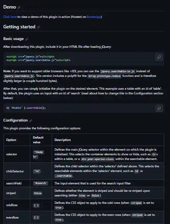The image size is (170, 224).
Task: Click the Note paragraph's bold 'Note:' text
Action: 7,71
